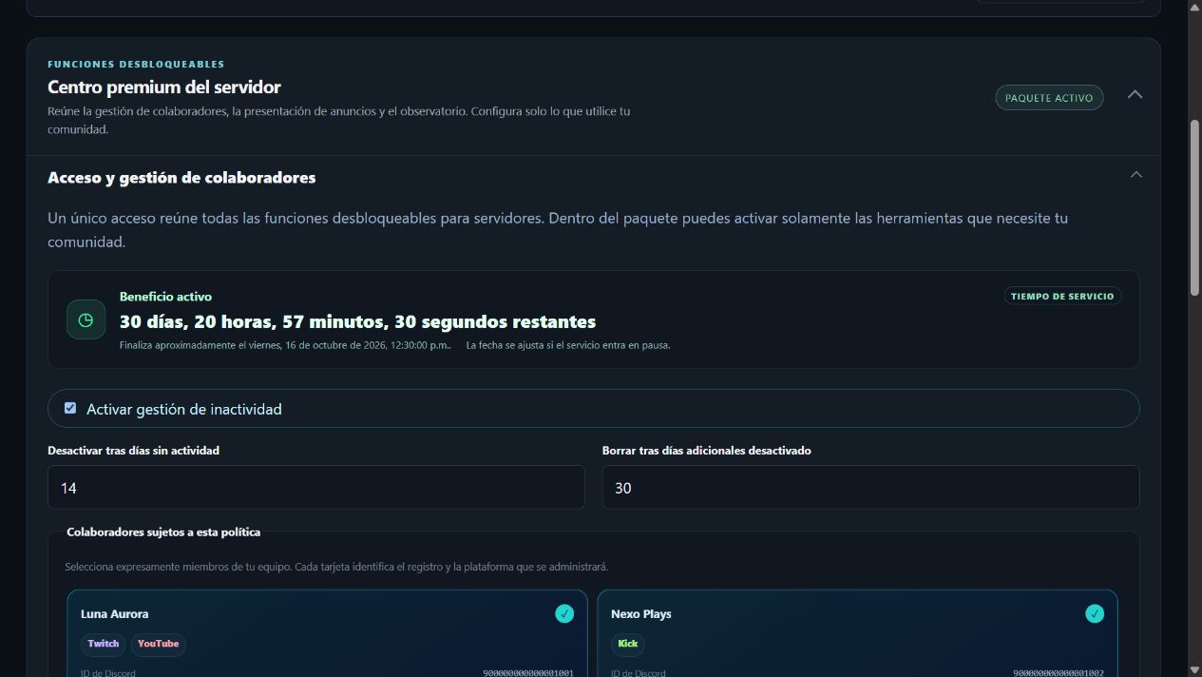Viewport: 1202px width, 677px height.
Task: Click the TIEMPO DE SERVICIO badge
Action: (1062, 296)
